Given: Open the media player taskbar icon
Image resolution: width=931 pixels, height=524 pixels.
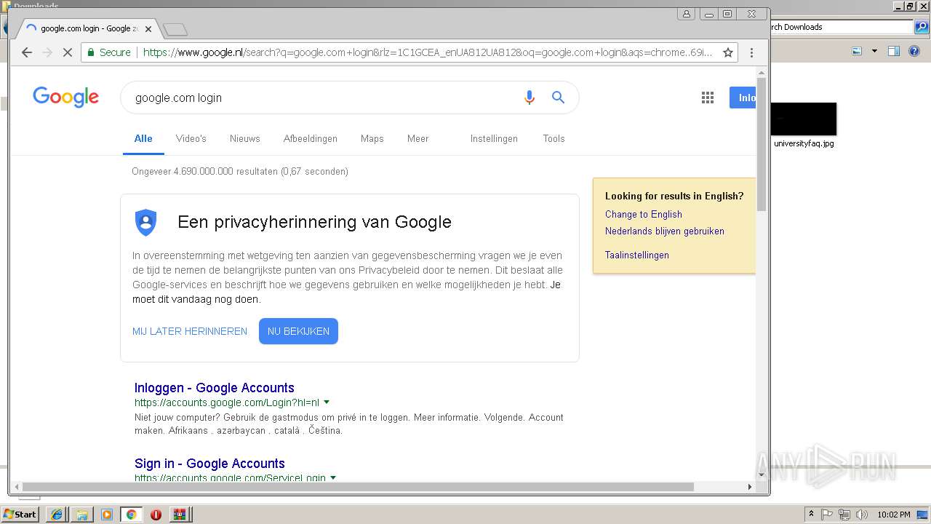Looking at the screenshot, I should (x=107, y=515).
